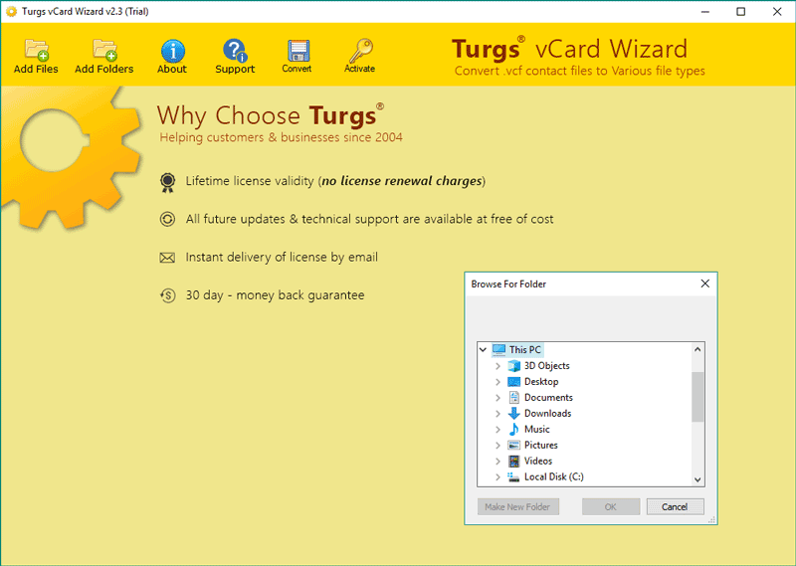Click the Make New Folder button
Image resolution: width=796 pixels, height=566 pixels.
[x=517, y=506]
